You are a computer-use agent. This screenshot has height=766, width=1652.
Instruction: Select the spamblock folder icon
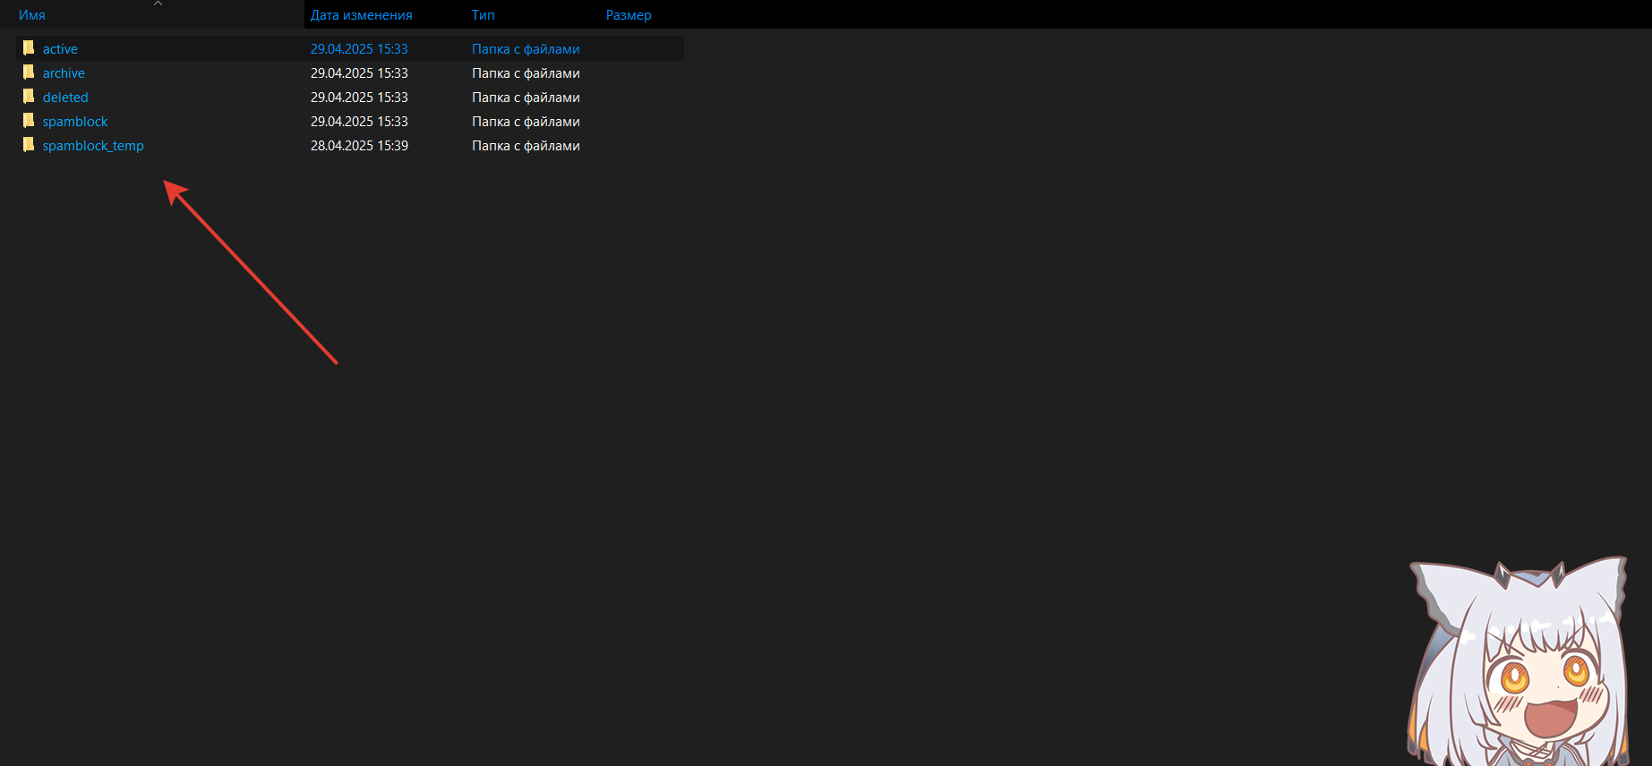pos(29,121)
